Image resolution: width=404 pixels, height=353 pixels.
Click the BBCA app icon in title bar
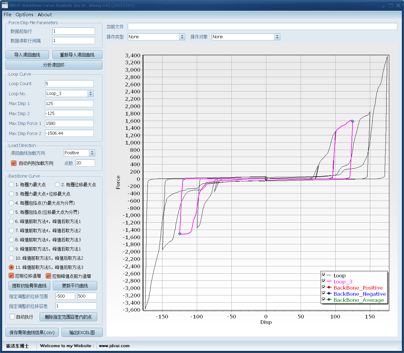(5, 5)
